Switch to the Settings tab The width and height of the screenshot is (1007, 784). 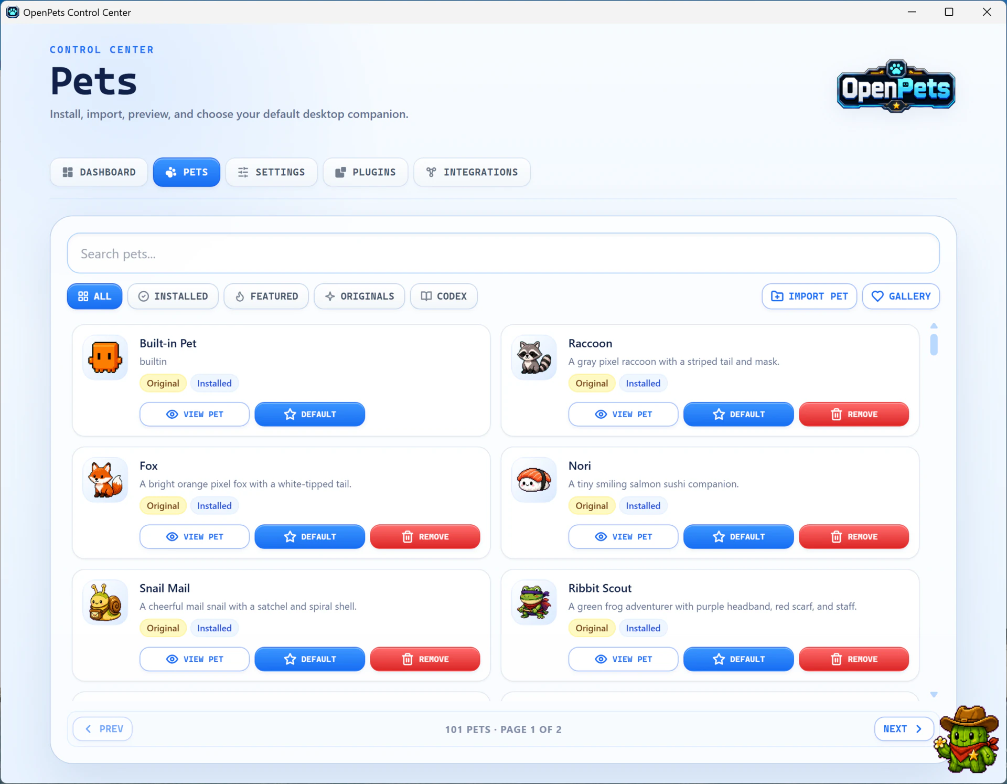(271, 172)
